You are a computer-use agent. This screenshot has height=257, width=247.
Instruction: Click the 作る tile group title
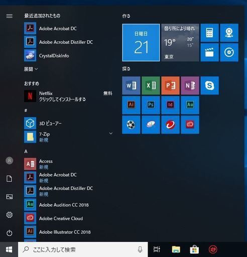[x=126, y=16]
